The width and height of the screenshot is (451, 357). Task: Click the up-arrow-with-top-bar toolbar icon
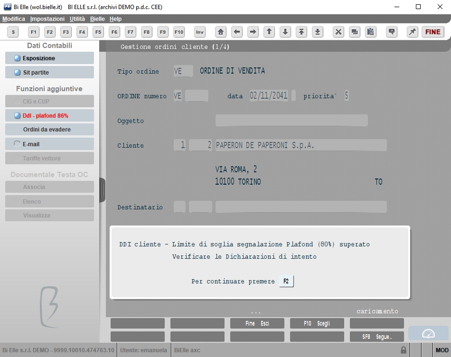coord(301,32)
